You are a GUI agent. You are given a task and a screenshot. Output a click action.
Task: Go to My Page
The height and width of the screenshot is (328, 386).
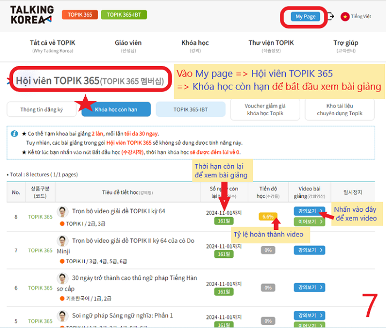pos(305,17)
